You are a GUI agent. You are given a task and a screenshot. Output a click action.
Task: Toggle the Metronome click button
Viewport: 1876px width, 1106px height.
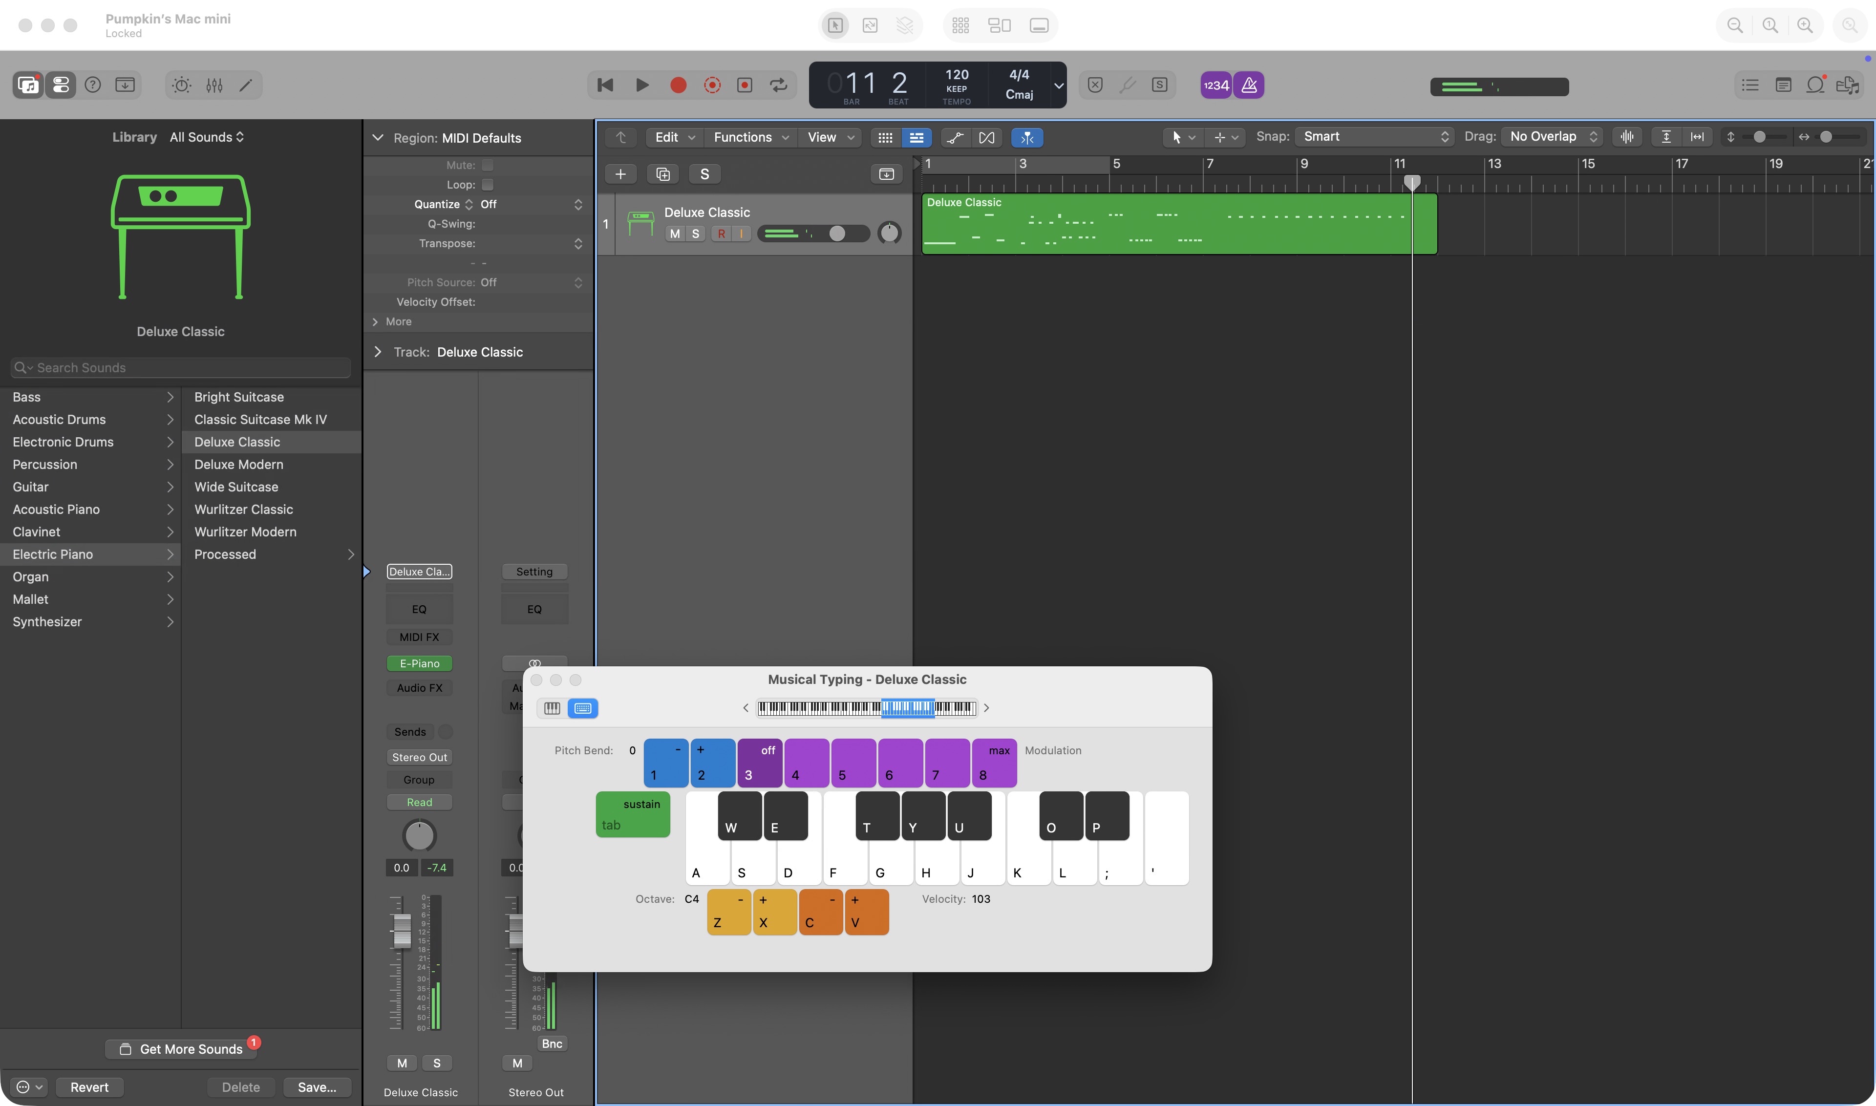[x=1249, y=85]
